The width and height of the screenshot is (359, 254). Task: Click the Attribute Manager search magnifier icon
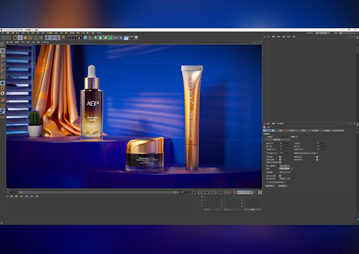[346, 124]
